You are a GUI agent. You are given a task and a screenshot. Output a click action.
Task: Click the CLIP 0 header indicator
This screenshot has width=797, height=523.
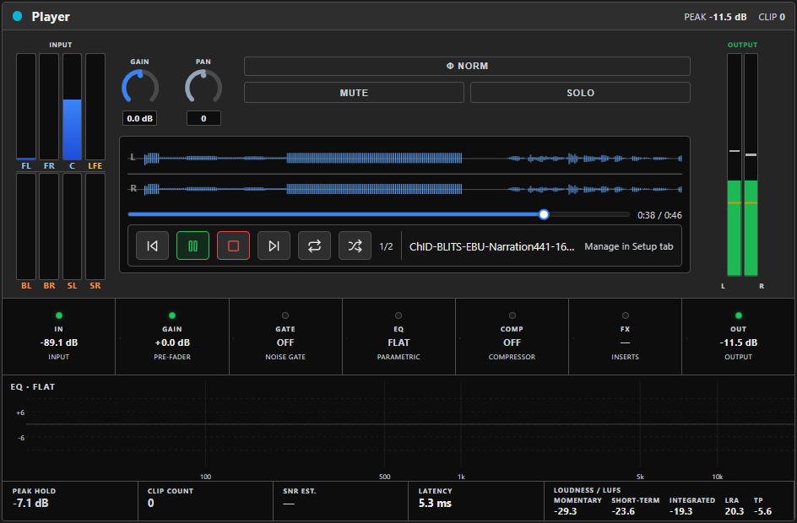772,17
